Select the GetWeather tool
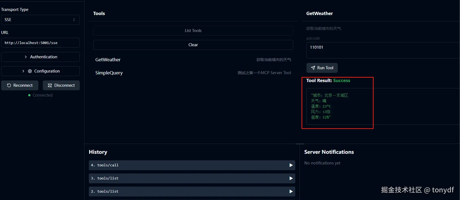This screenshot has width=460, height=200. point(193,60)
